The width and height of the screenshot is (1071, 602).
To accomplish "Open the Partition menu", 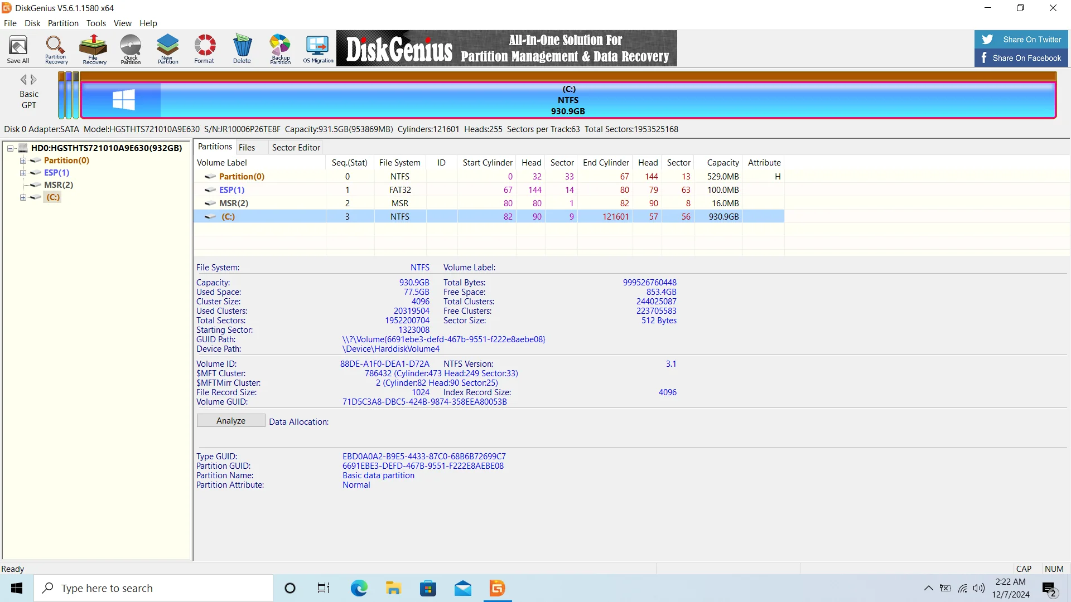I will [x=63, y=23].
